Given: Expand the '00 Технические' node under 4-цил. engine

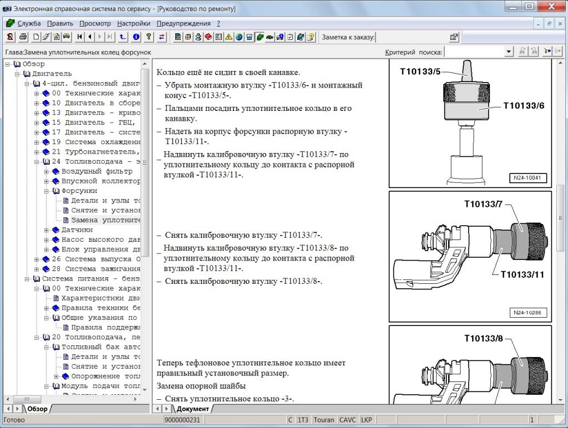Looking at the screenshot, I should 37,94.
